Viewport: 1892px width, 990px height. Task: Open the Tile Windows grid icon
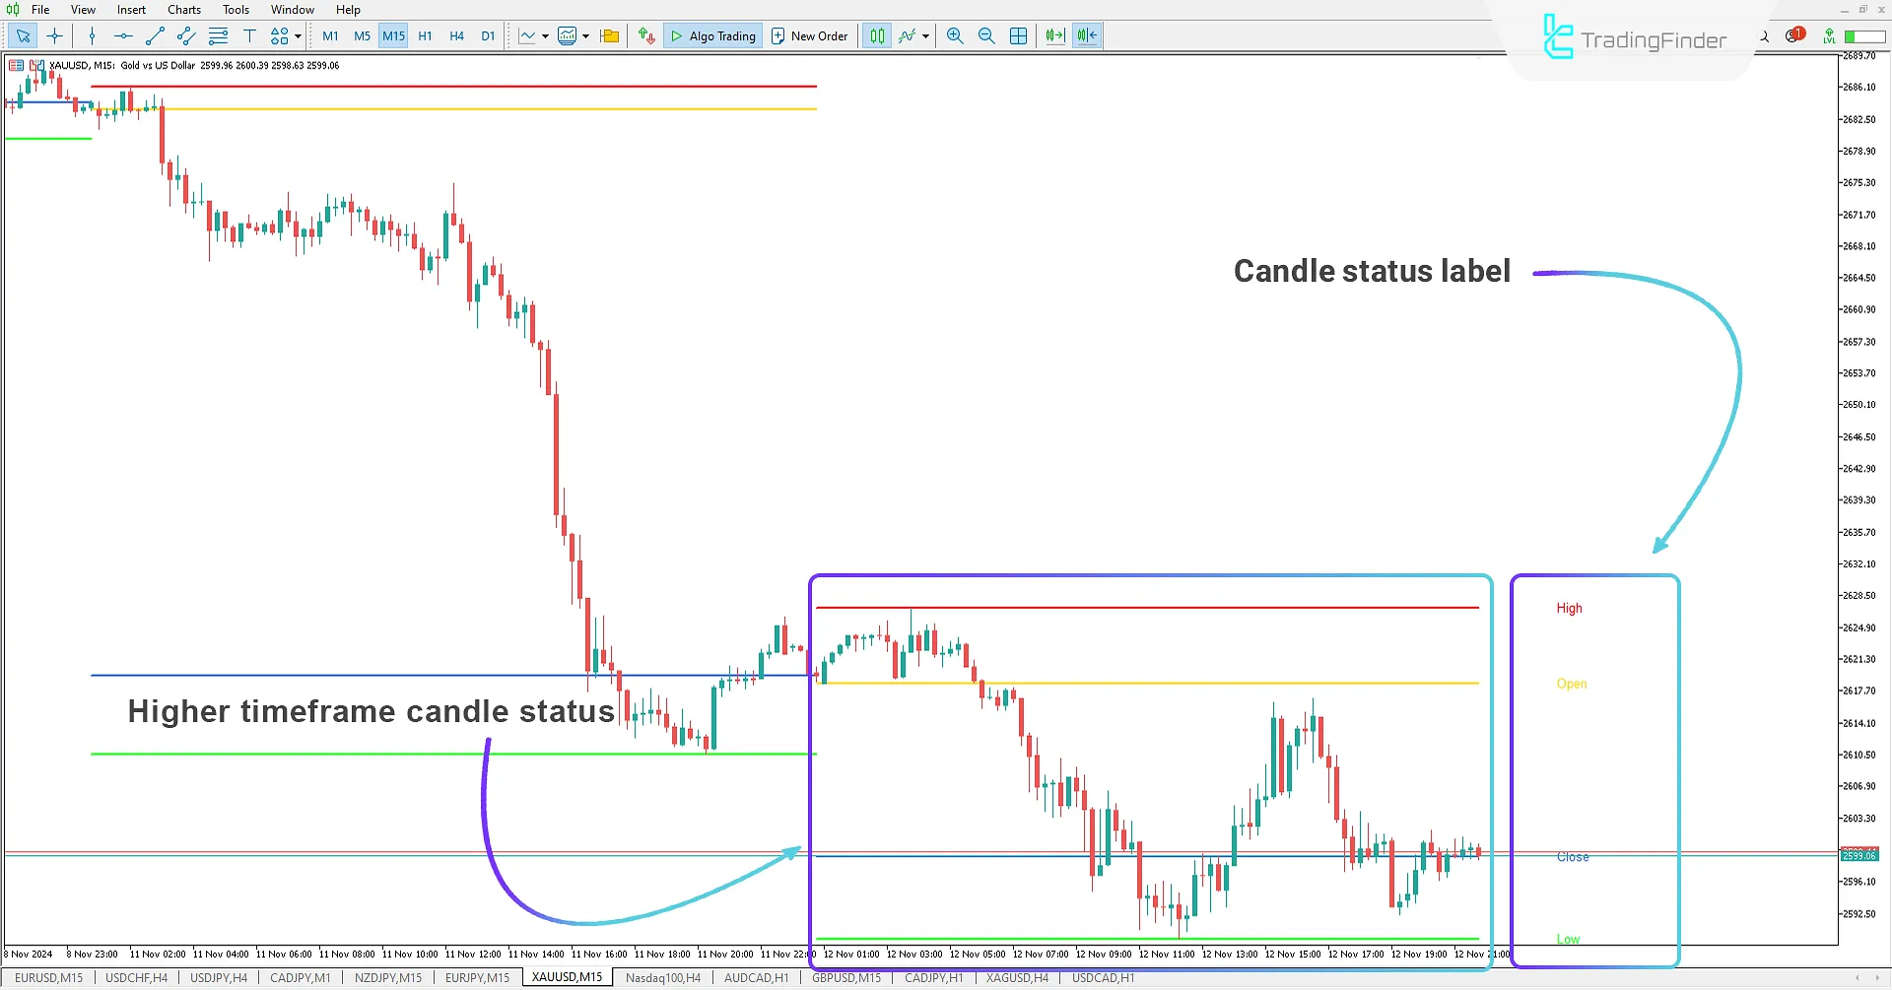coord(1017,35)
